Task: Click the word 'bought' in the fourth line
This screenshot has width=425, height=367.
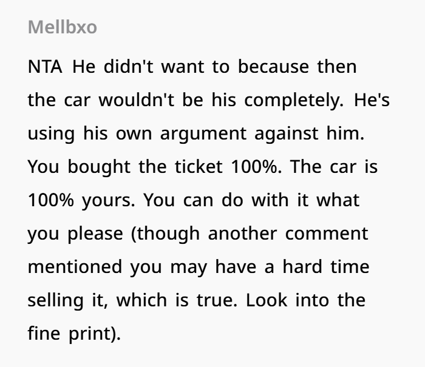Action: click(99, 167)
